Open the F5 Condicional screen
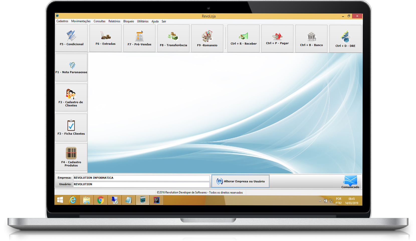This screenshot has height=241, width=416. click(x=71, y=38)
